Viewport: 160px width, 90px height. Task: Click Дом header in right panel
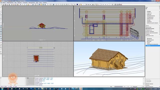147,7
